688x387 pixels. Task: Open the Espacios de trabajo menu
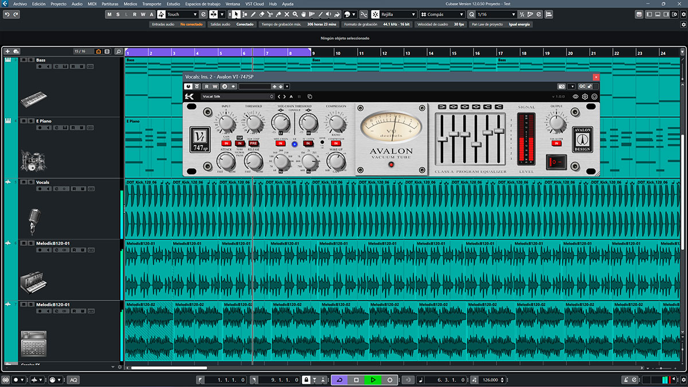[x=203, y=3]
